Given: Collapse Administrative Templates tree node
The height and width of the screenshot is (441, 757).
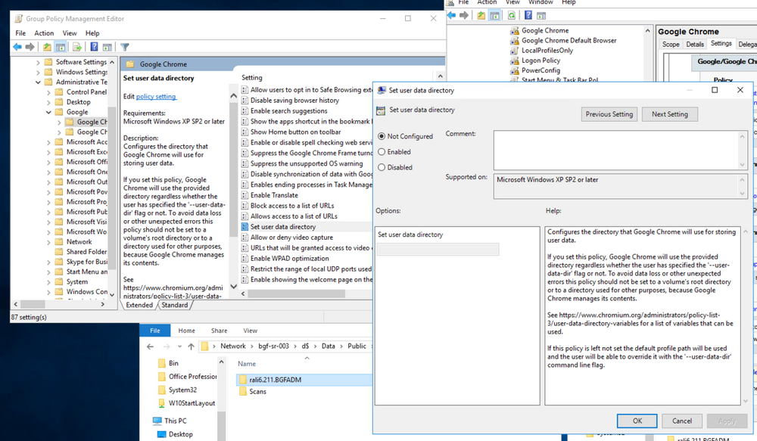Looking at the screenshot, I should click(38, 82).
